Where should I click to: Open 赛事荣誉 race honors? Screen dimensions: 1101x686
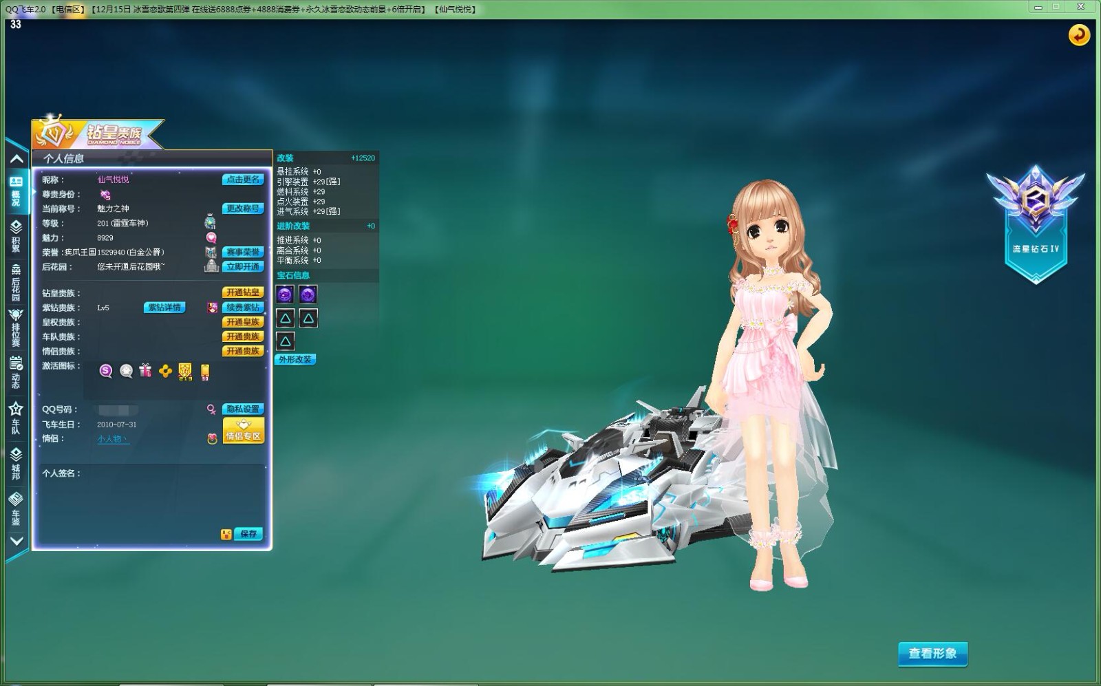pyautogui.click(x=243, y=252)
